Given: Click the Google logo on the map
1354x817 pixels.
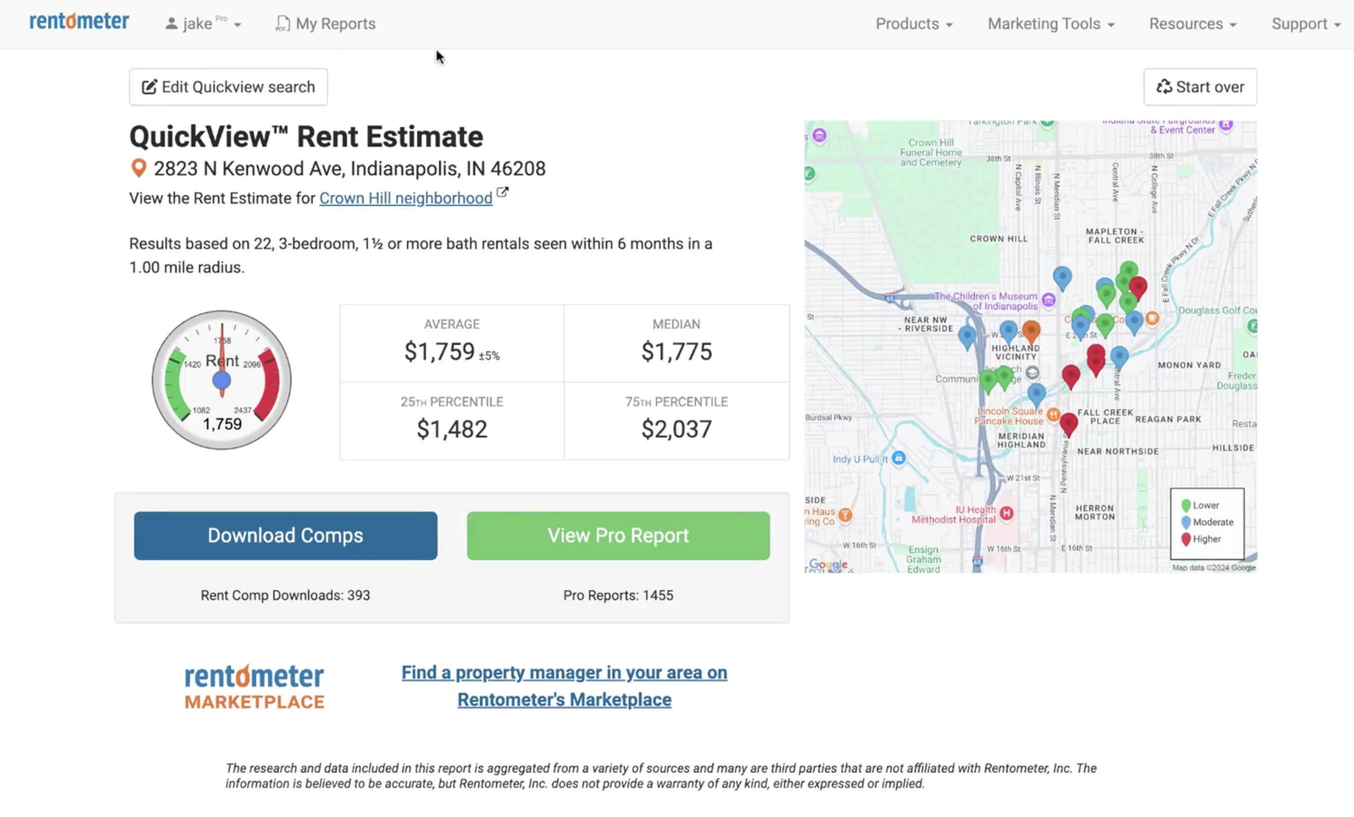Looking at the screenshot, I should (x=828, y=564).
